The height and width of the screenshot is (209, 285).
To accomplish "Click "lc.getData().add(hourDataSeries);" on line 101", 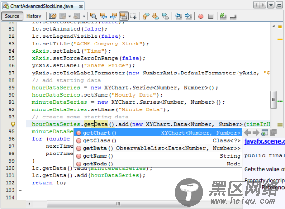I will pyautogui.click(x=89, y=175).
